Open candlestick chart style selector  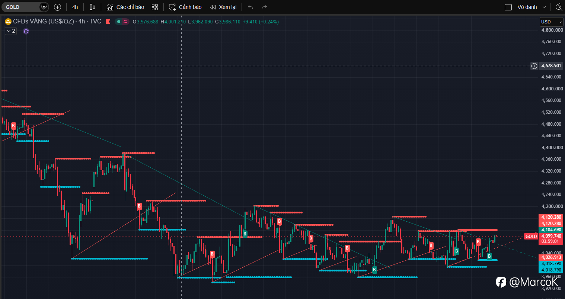(92, 7)
